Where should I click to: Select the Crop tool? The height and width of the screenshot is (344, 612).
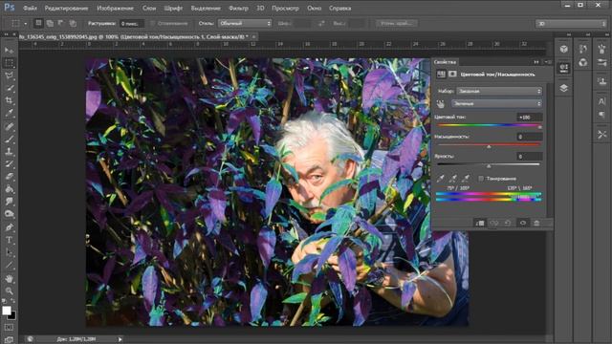(x=9, y=100)
